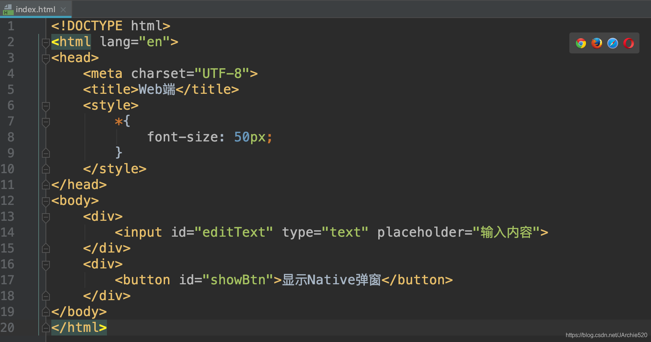Click the fold end marker on line 15

pos(46,248)
